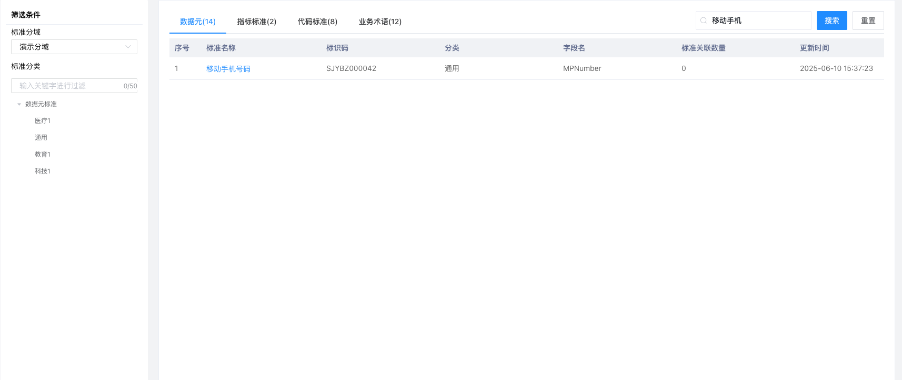Go to the 代码标准(8) tab

317,22
